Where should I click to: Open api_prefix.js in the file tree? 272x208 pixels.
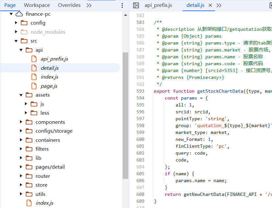click(54, 59)
